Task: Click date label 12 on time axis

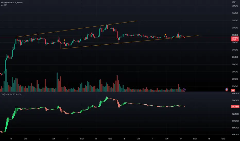Action: click(39, 139)
